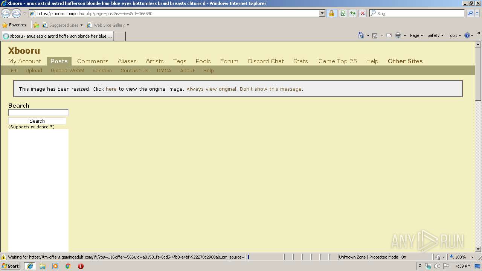Click the sidebar Search text field

point(38,113)
